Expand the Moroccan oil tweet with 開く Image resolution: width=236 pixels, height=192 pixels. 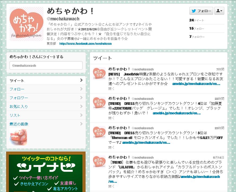pos(111,148)
